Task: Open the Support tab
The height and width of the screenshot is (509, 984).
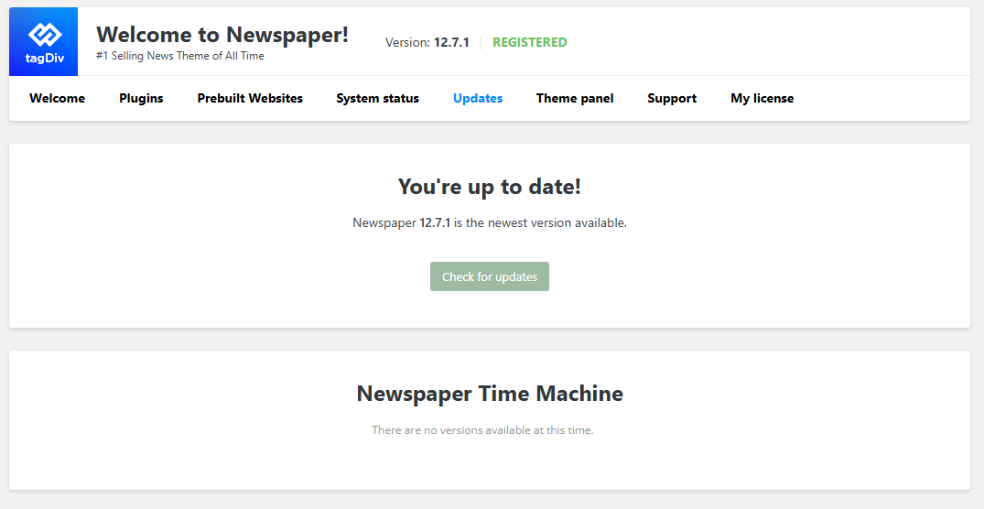Action: click(x=672, y=99)
